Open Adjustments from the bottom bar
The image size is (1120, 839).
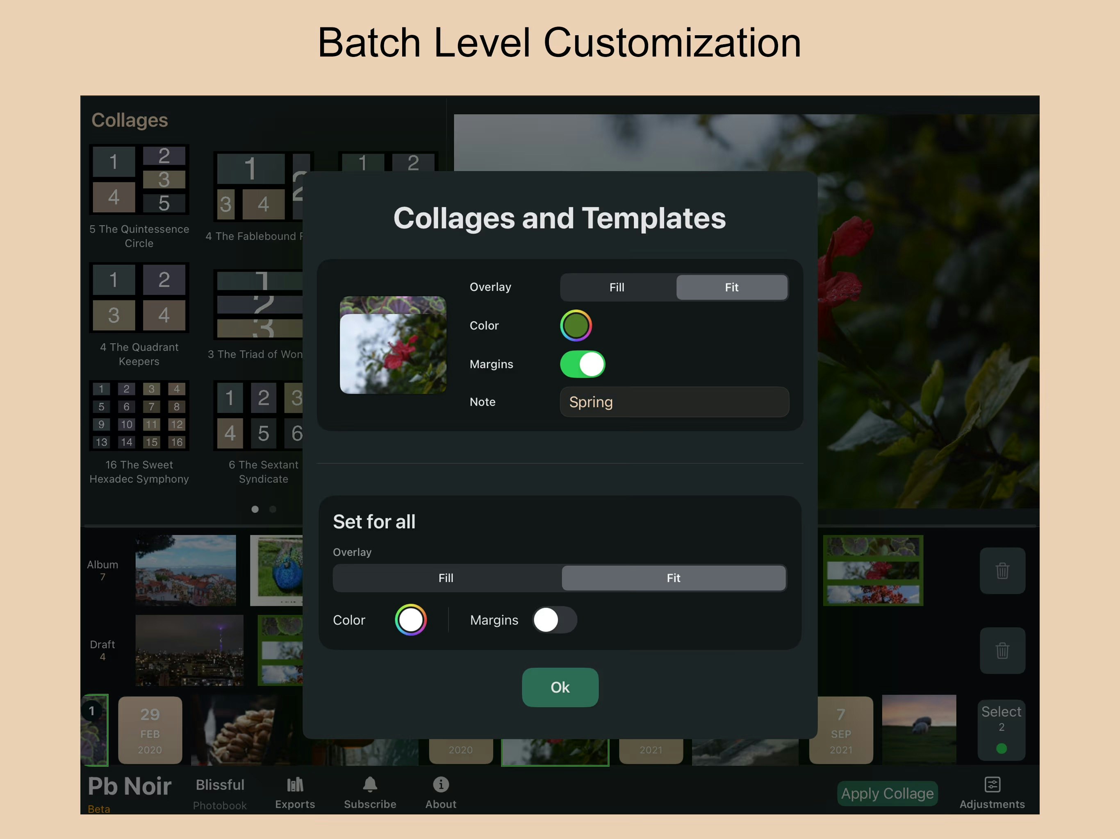(992, 792)
